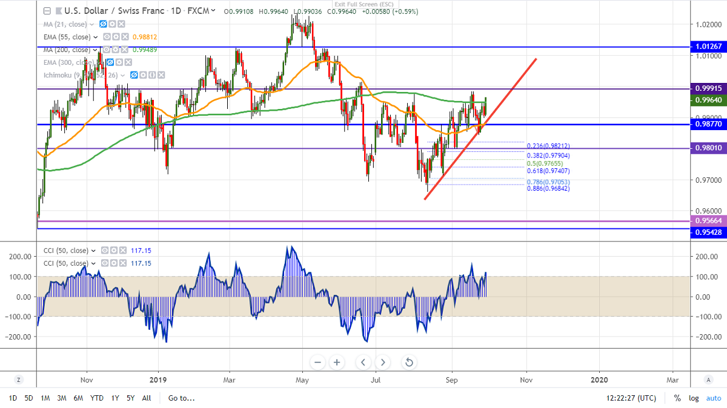Remove the MA (21, close) indicator

[121, 24]
